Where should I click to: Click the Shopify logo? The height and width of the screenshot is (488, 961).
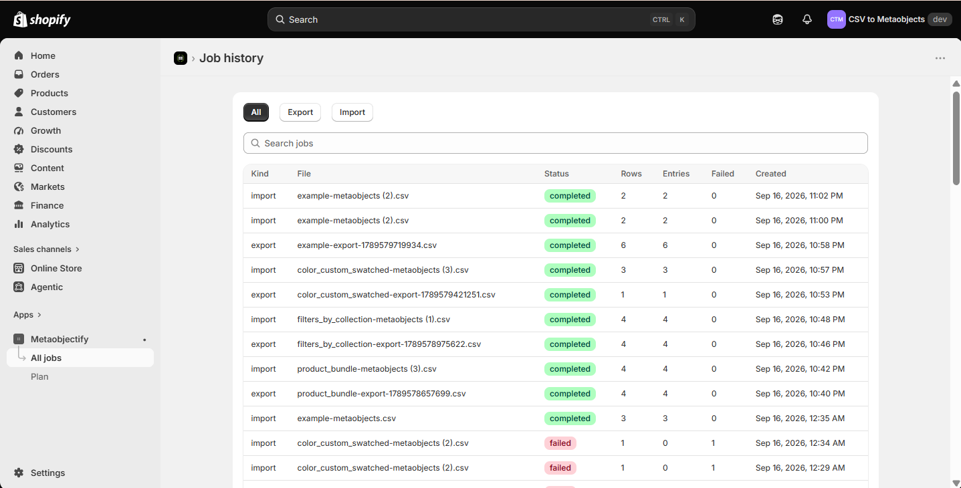[x=42, y=19]
